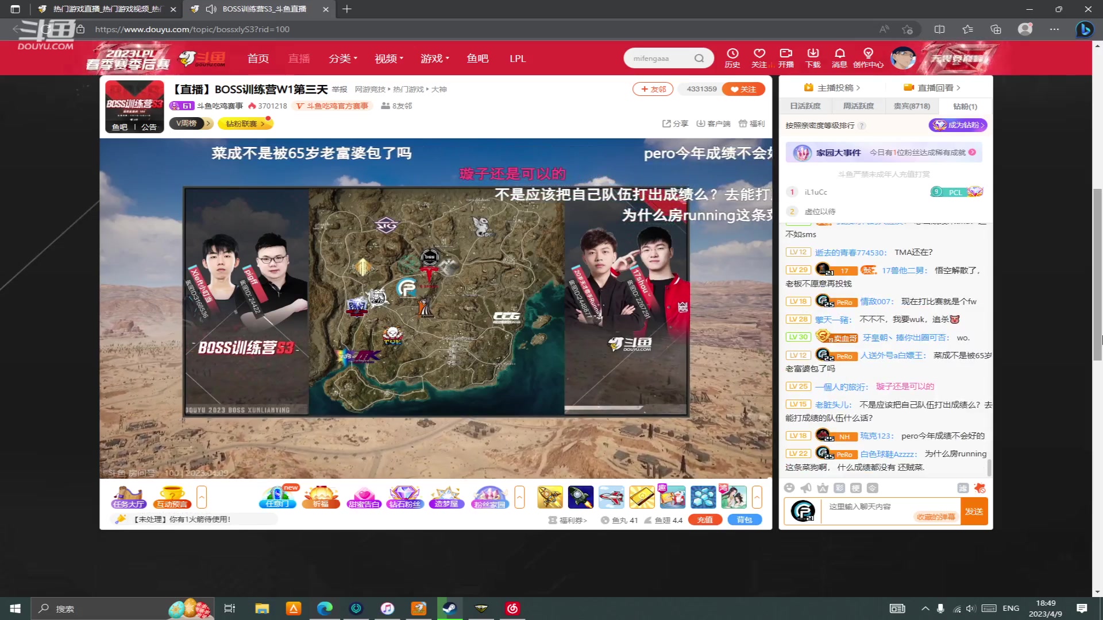
Task: Expand arrow beside 粉丝家园 icons
Action: click(x=519, y=497)
